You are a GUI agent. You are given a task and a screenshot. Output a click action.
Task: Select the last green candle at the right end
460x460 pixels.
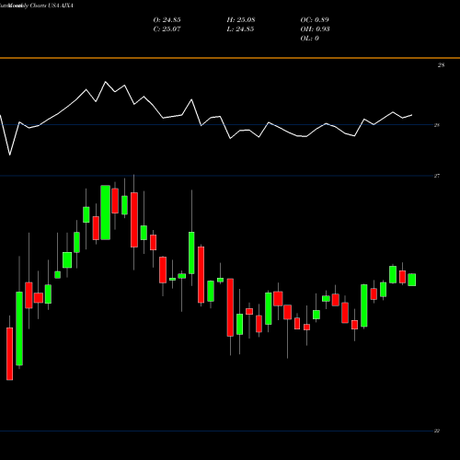pos(412,280)
